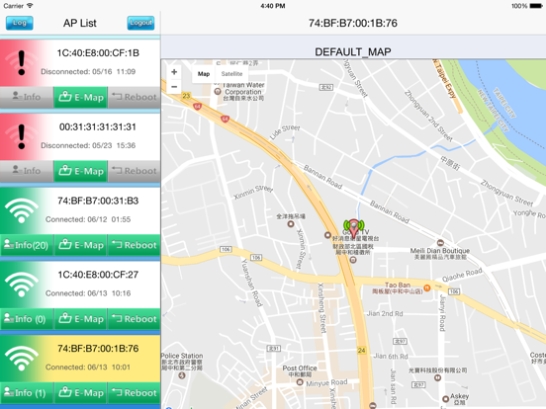
Task: Click Wi-Fi signal icon for 1C:40:E8:00:CF:27
Action: click(x=22, y=285)
